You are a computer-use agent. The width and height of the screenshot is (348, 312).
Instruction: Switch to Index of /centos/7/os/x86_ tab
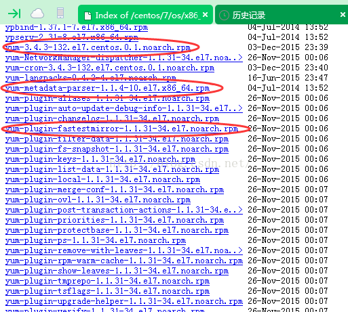[145, 15]
